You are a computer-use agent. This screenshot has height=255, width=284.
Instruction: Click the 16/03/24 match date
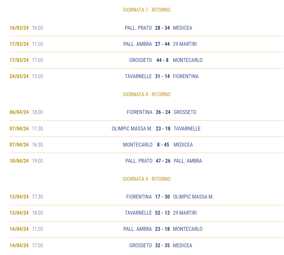(19, 28)
